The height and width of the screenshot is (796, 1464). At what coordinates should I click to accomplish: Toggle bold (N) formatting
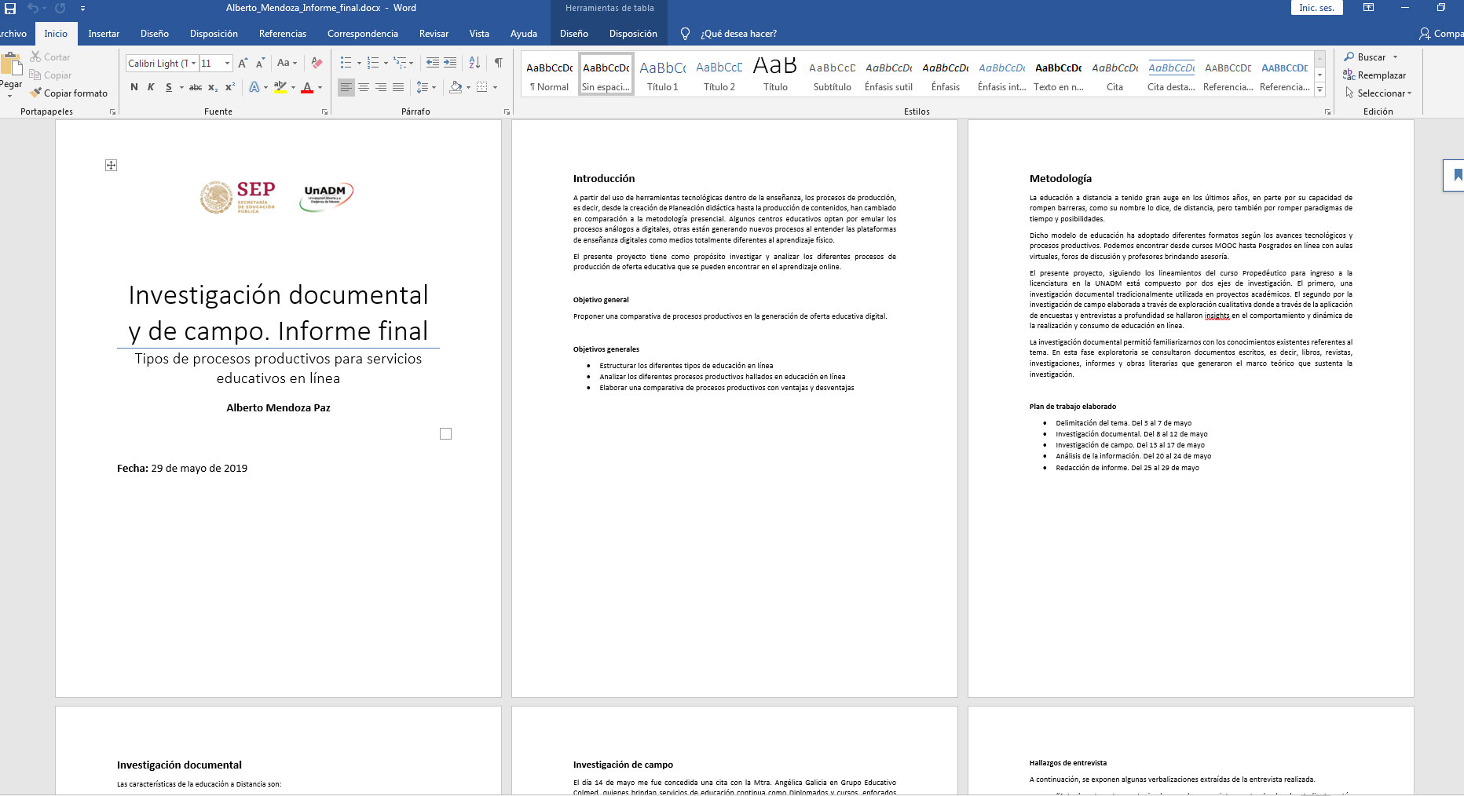click(x=134, y=87)
